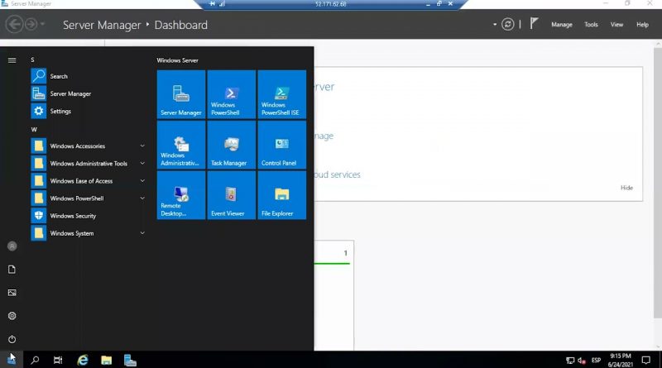Launch the Event Viewer tile
Screen dimensions: 662x368
tap(232, 195)
